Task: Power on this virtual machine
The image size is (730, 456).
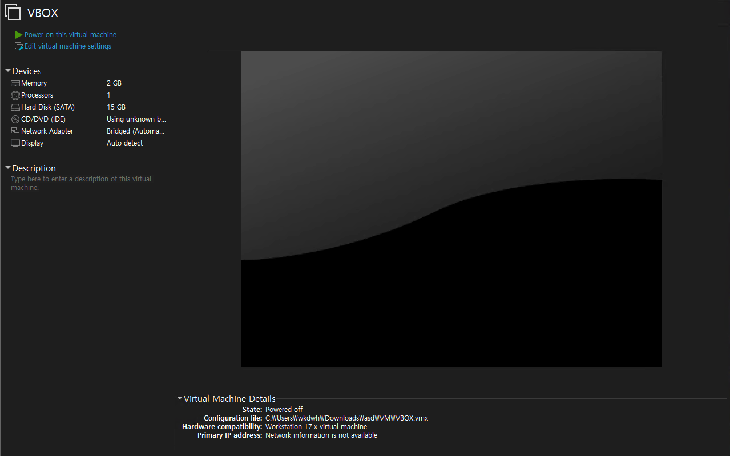Action: point(70,35)
